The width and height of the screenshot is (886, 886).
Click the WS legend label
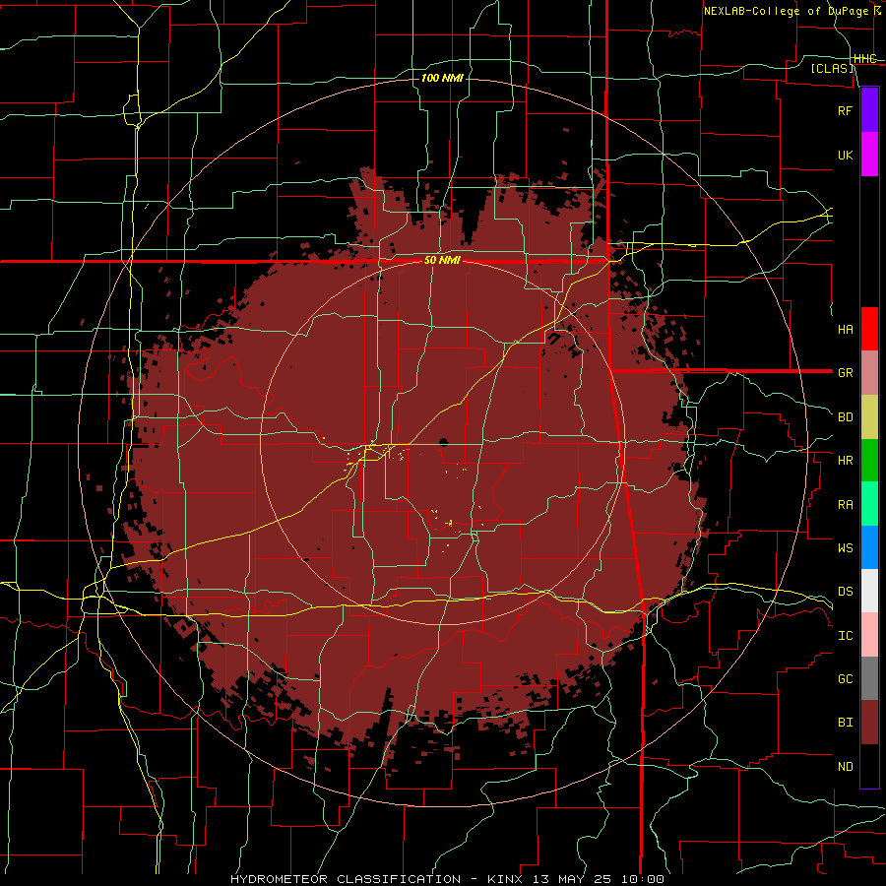(846, 548)
